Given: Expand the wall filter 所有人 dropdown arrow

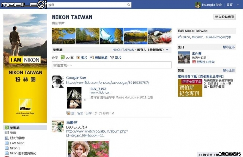Looking at the screenshot, I should tap(167, 50).
